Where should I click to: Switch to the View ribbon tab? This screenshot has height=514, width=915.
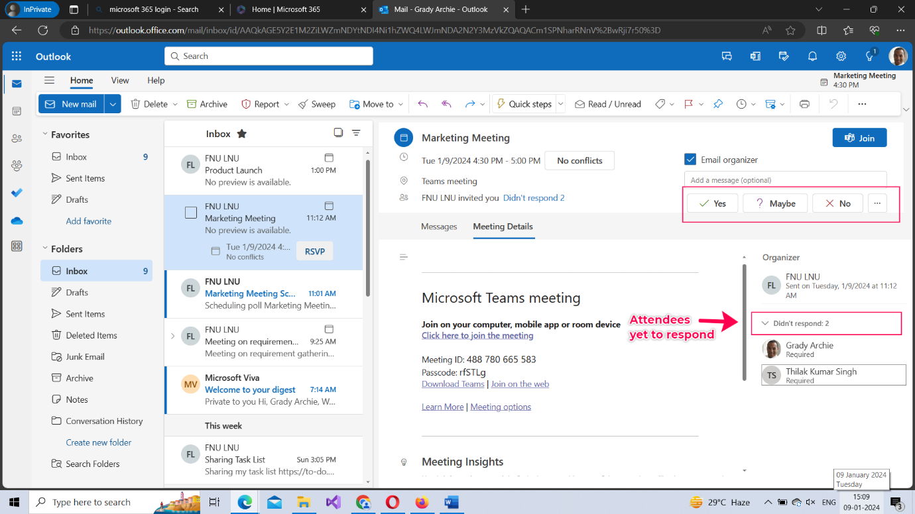coord(120,80)
